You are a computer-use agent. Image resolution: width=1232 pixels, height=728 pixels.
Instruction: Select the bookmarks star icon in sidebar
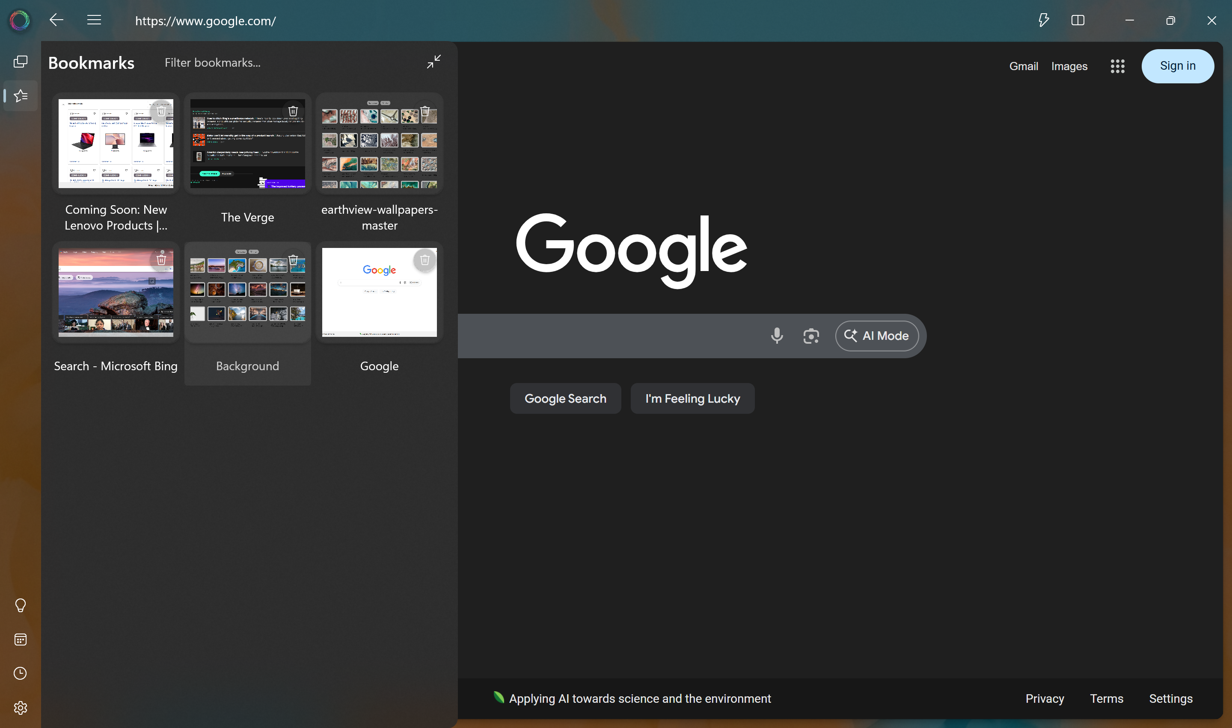pyautogui.click(x=20, y=96)
